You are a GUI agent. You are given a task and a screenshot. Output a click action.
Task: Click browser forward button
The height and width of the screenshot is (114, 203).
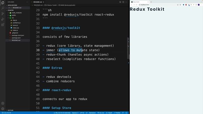(x=134, y=5)
